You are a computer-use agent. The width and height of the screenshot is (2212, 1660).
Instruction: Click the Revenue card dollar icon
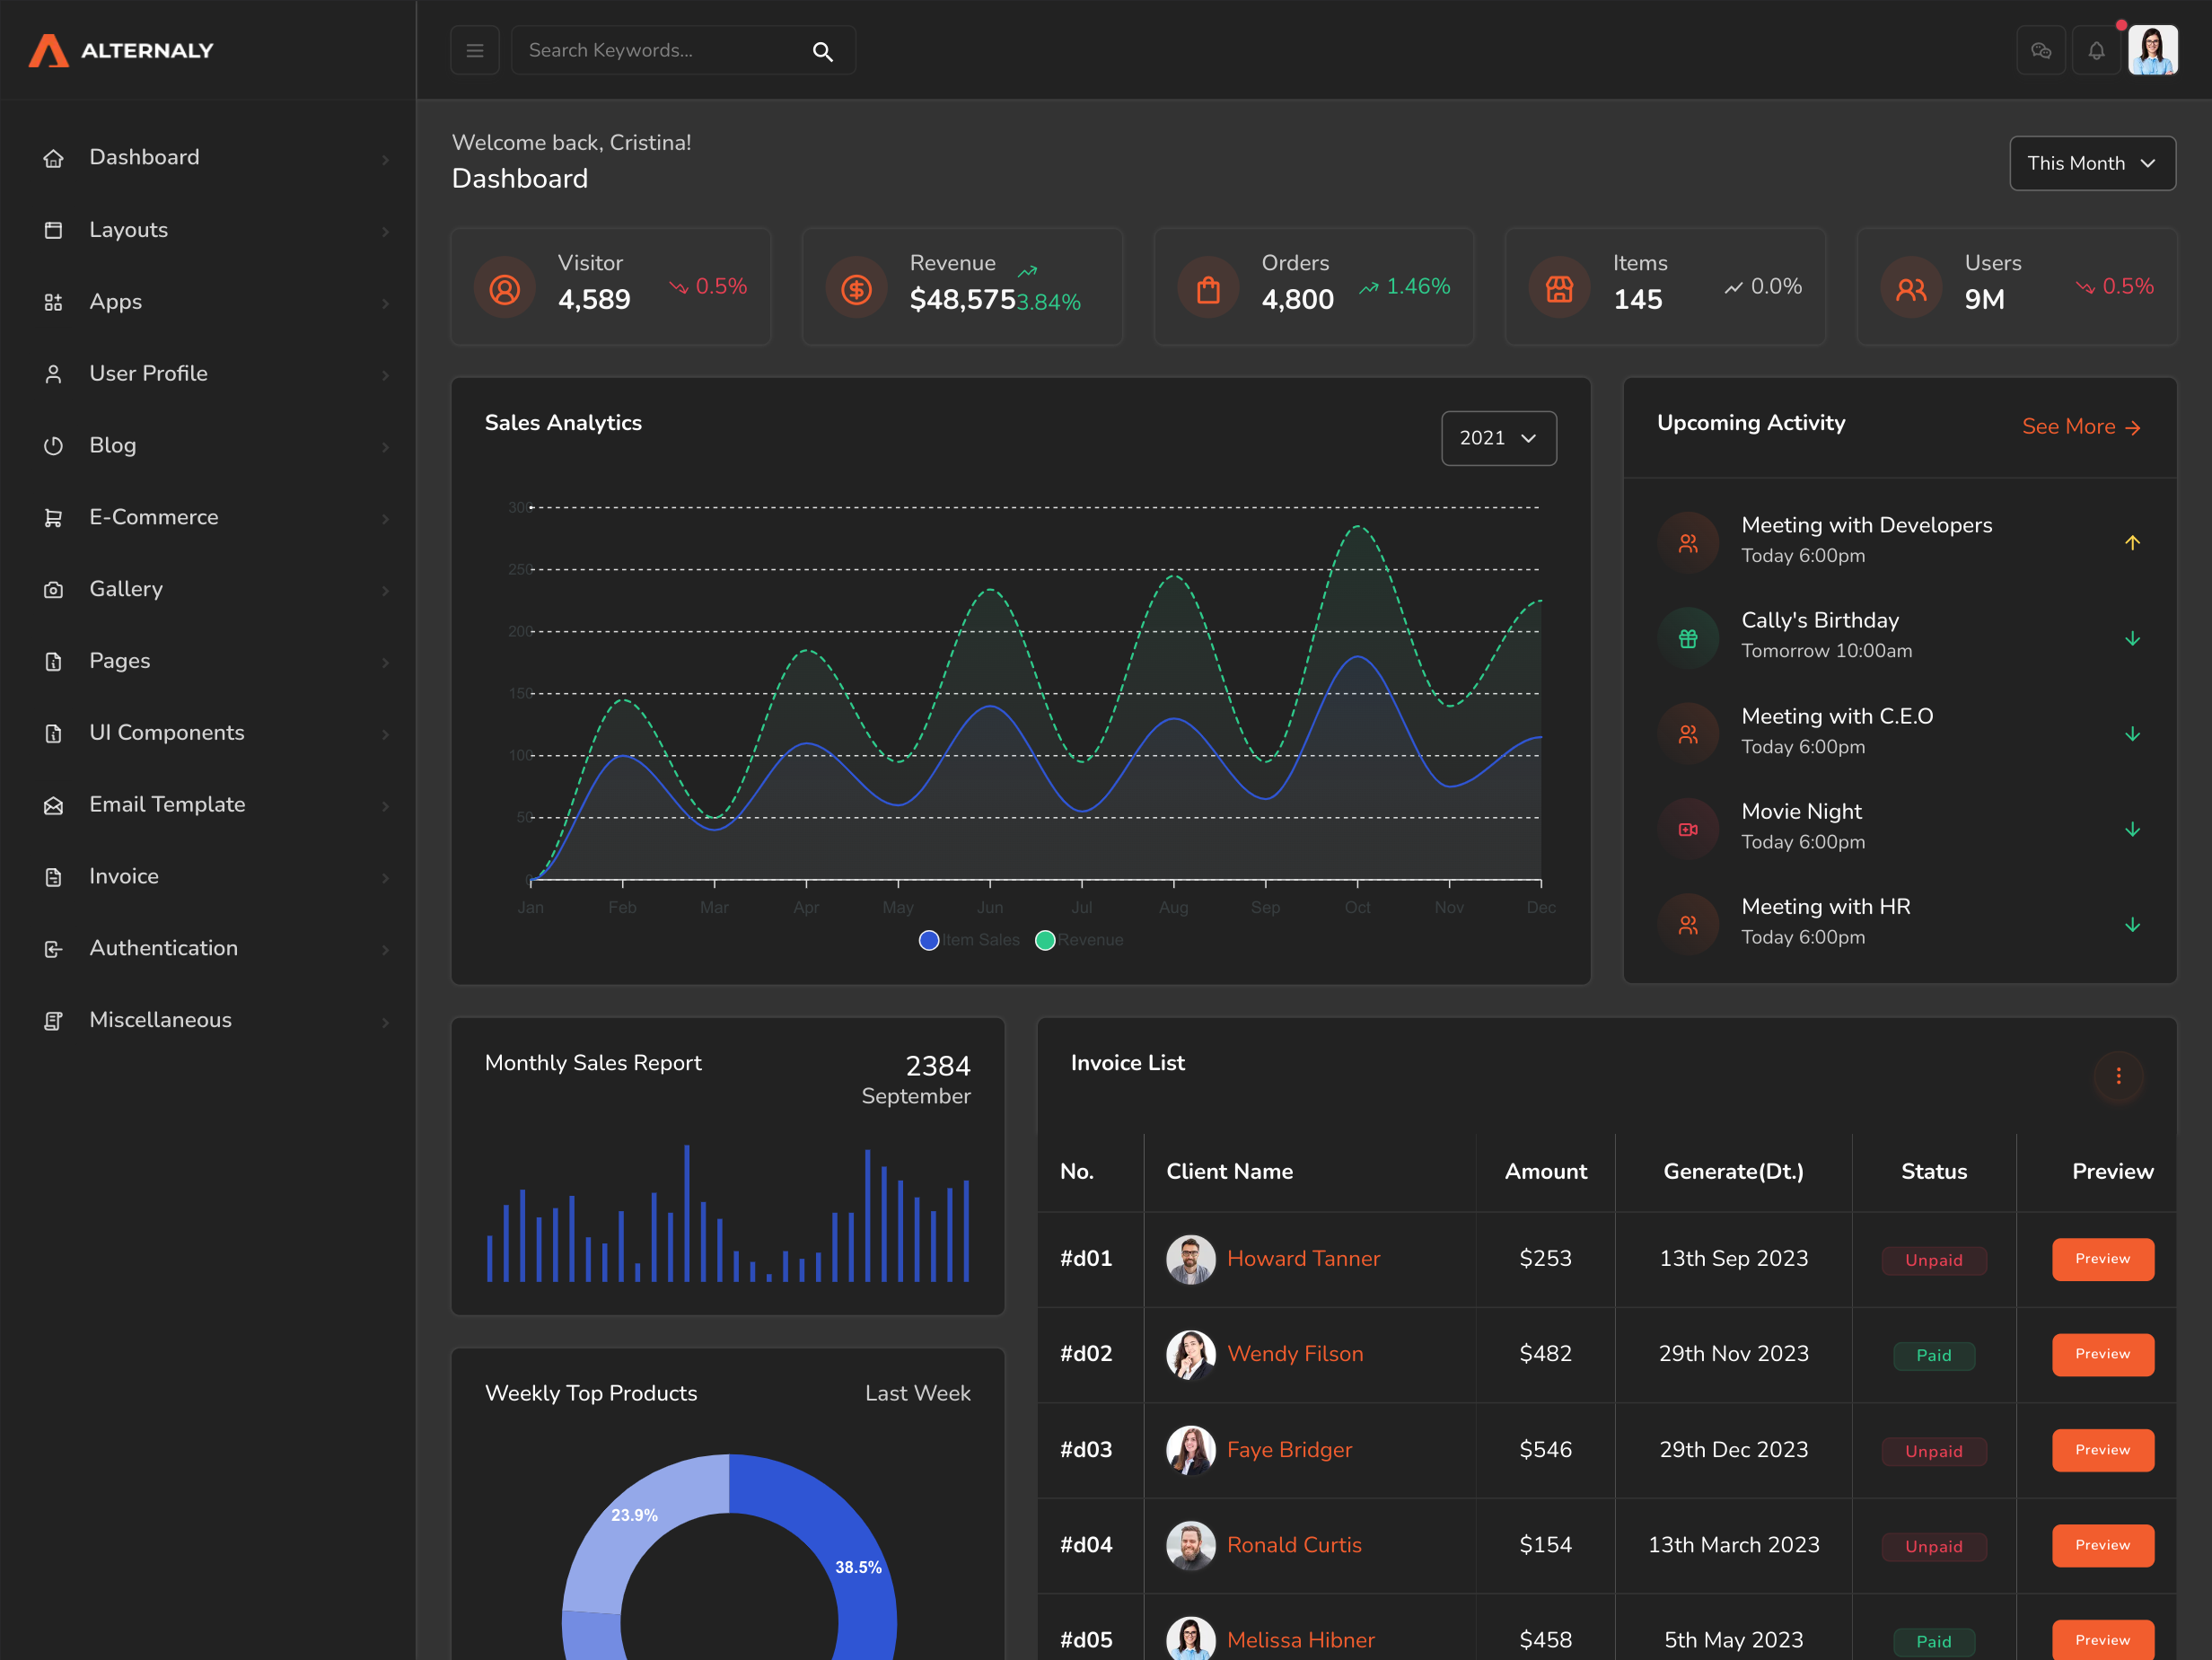(x=857, y=289)
